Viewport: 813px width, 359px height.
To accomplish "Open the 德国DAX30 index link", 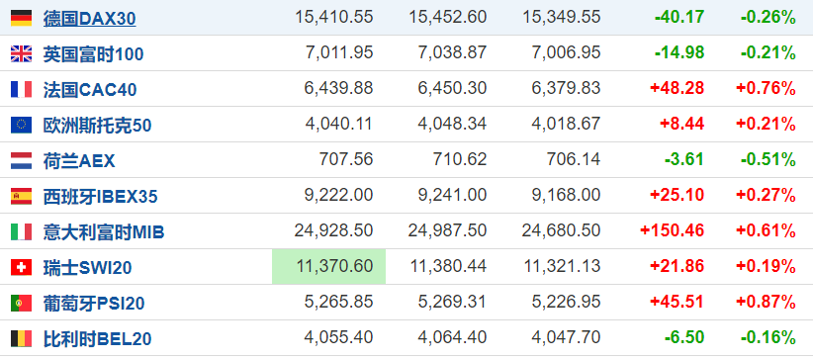I will [x=89, y=19].
